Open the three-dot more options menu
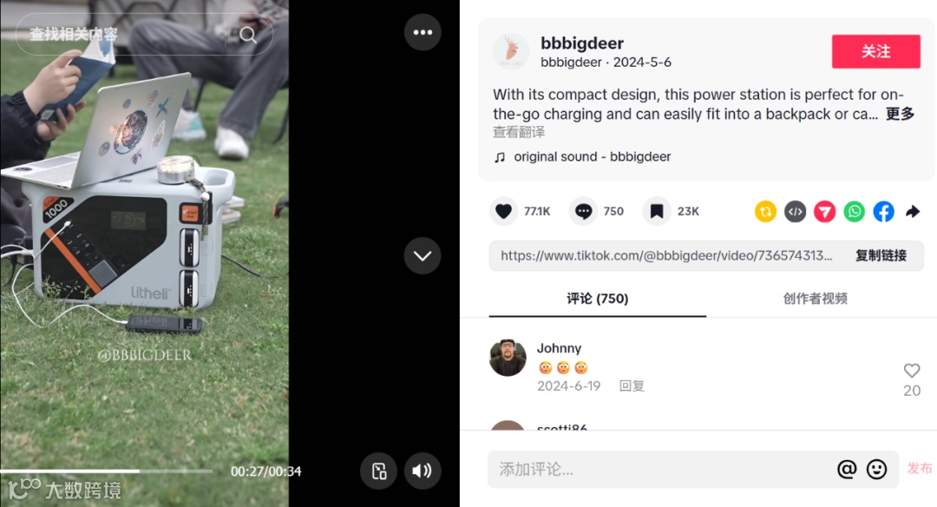Screen dimensions: 937x507 click(423, 32)
